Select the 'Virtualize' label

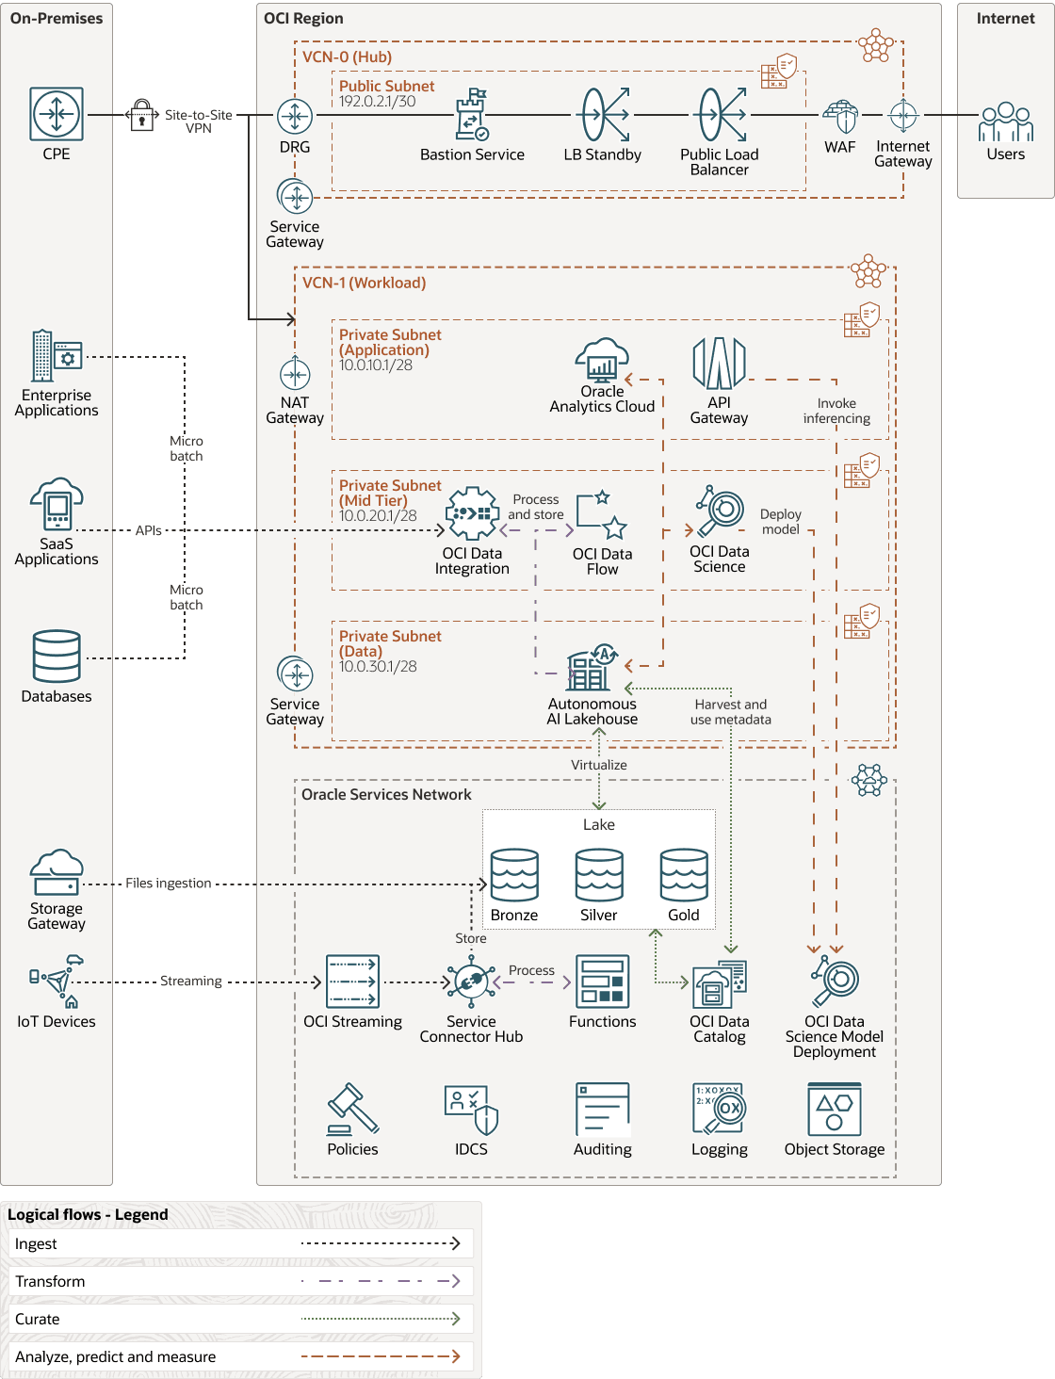point(599,765)
